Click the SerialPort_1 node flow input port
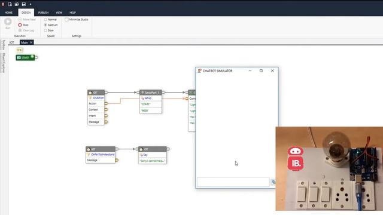Image resolution: width=383 pixels, height=215 pixels. (138, 93)
